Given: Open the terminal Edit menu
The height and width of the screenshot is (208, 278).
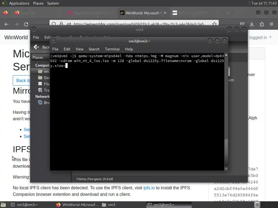Looking at the screenshot, I should (67, 49).
